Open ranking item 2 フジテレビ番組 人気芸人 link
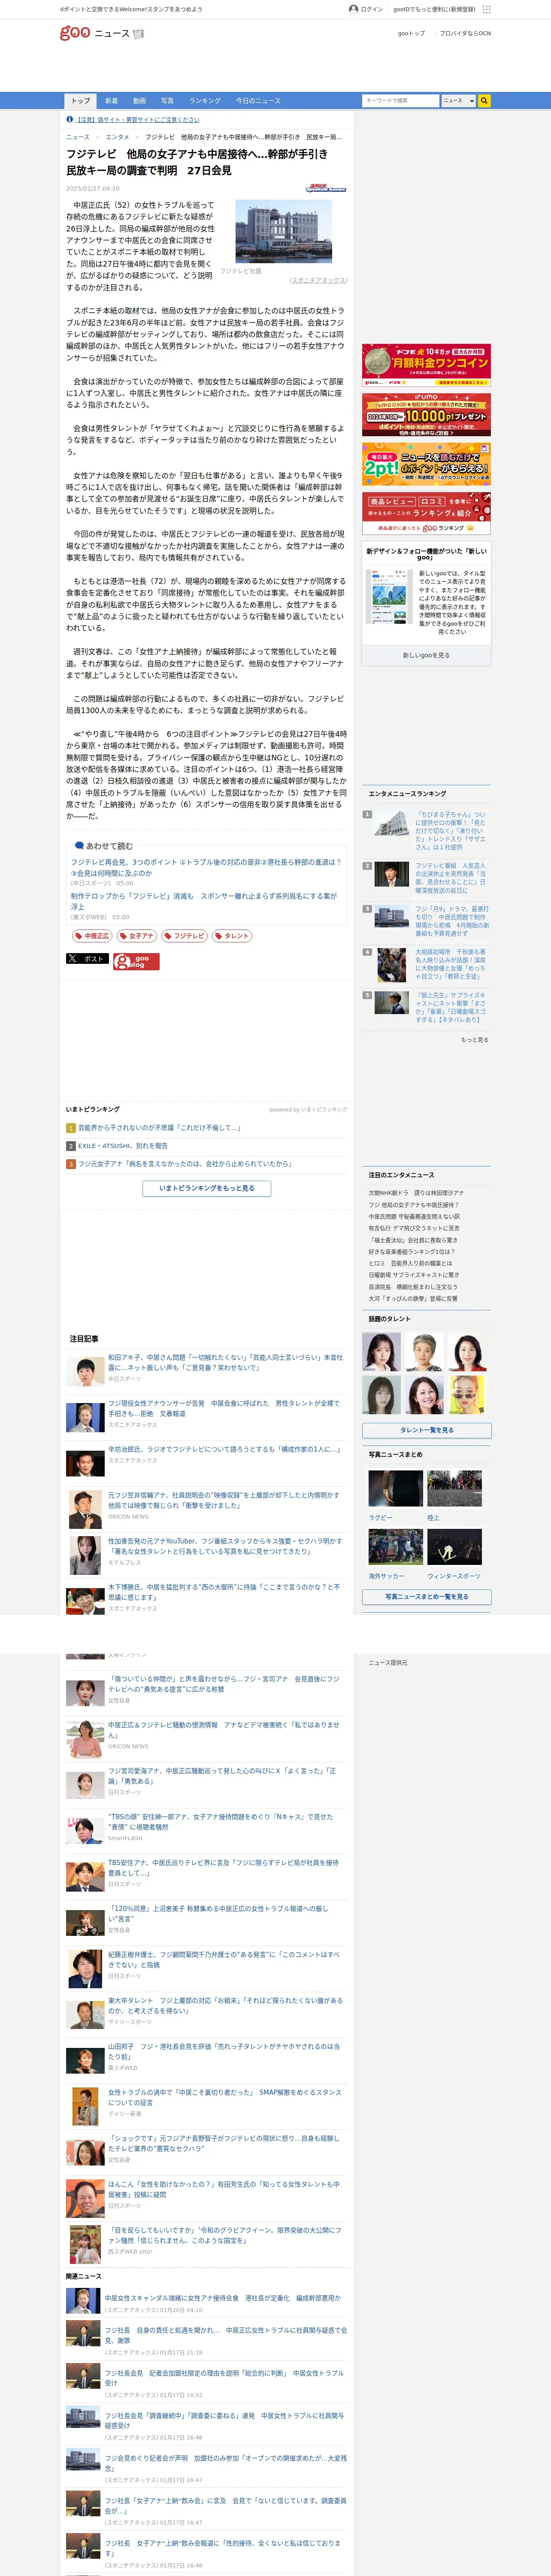The height and width of the screenshot is (2576, 551). (451, 879)
